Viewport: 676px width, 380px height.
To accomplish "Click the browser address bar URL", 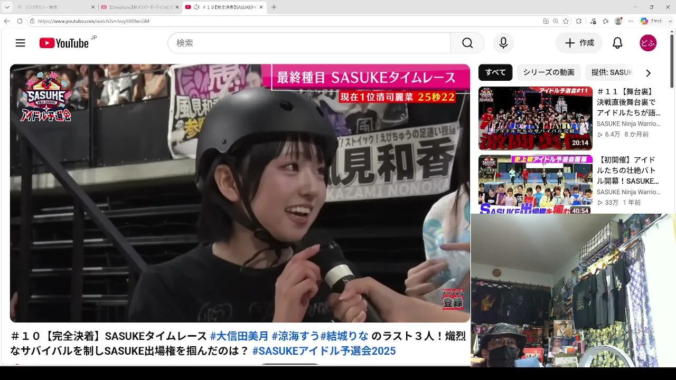I will (93, 21).
